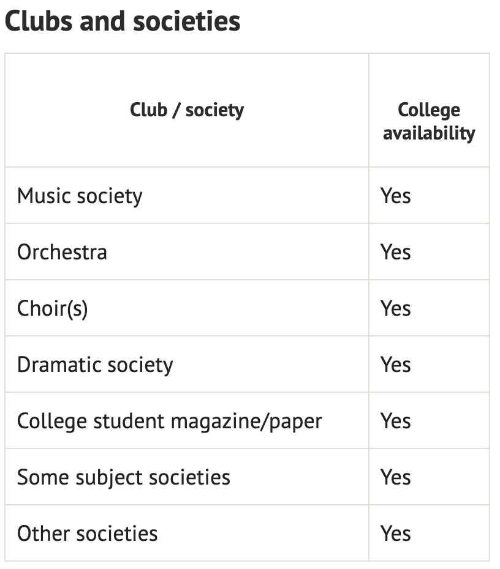The image size is (500, 569).
Task: Select Yes value for Some subject societies
Action: (x=395, y=477)
